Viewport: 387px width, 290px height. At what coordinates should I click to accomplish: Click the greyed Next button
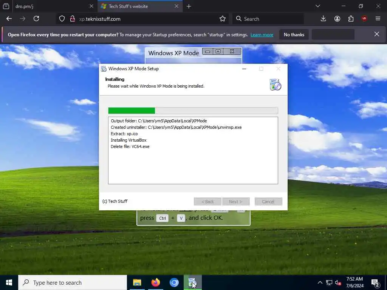pyautogui.click(x=236, y=202)
